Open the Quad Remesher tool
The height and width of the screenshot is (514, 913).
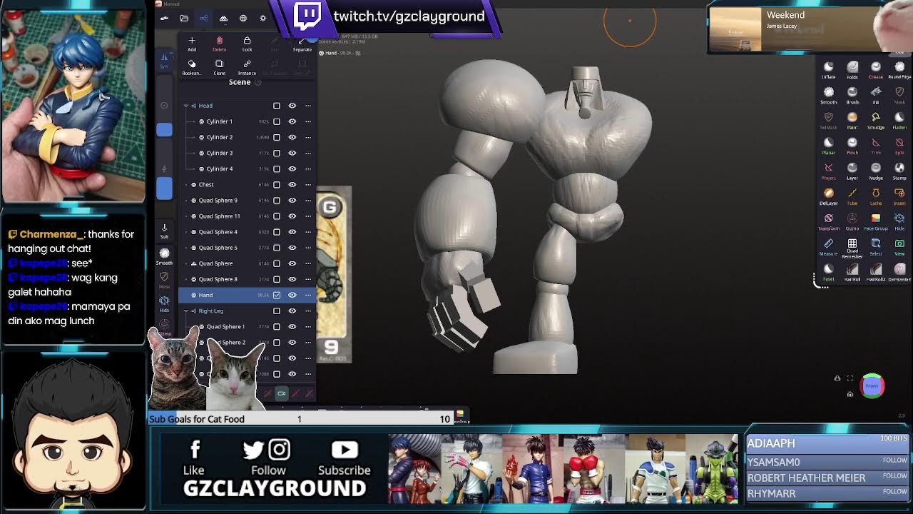(852, 247)
